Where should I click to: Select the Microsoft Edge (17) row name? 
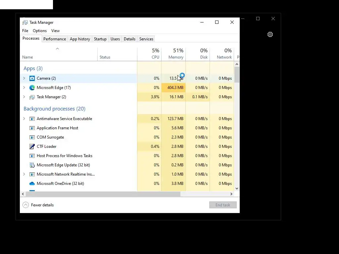point(54,88)
